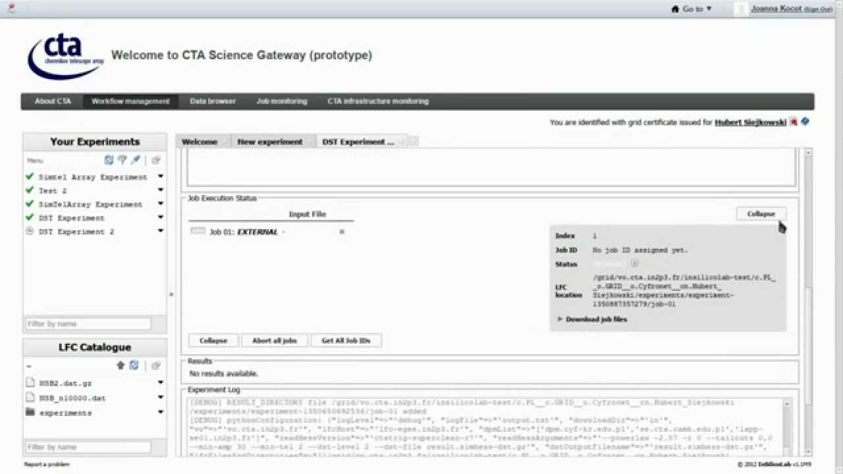This screenshot has width=843, height=474.
Task: Focus the Your Experiments filter field
Action: click(x=88, y=324)
